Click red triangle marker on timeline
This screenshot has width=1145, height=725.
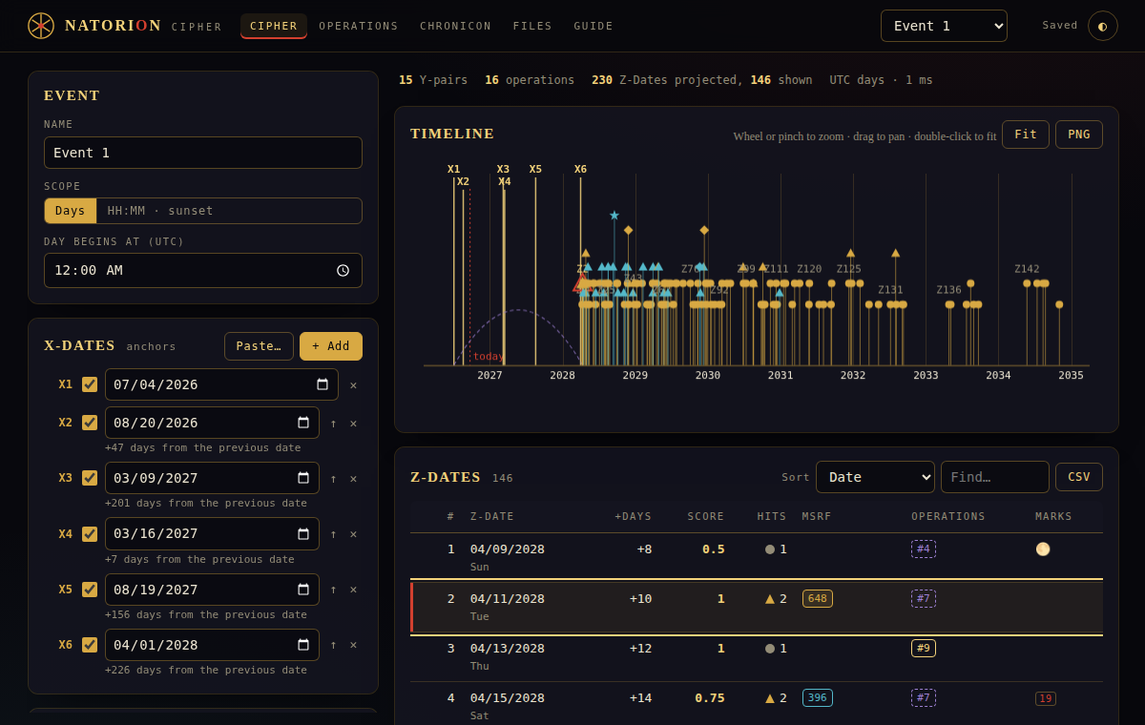click(580, 284)
